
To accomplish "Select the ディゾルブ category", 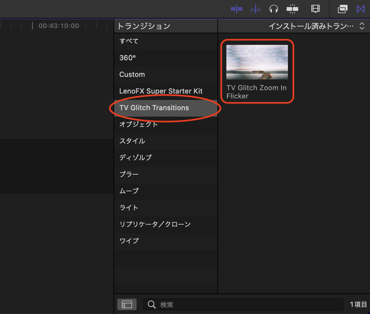I will [x=135, y=158].
